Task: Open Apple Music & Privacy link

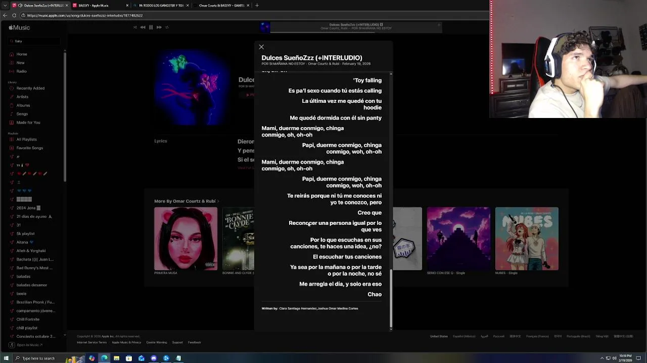Action: (126, 343)
